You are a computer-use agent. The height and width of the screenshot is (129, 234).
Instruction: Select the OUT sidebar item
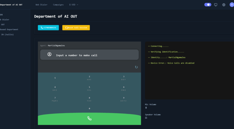[3, 25]
